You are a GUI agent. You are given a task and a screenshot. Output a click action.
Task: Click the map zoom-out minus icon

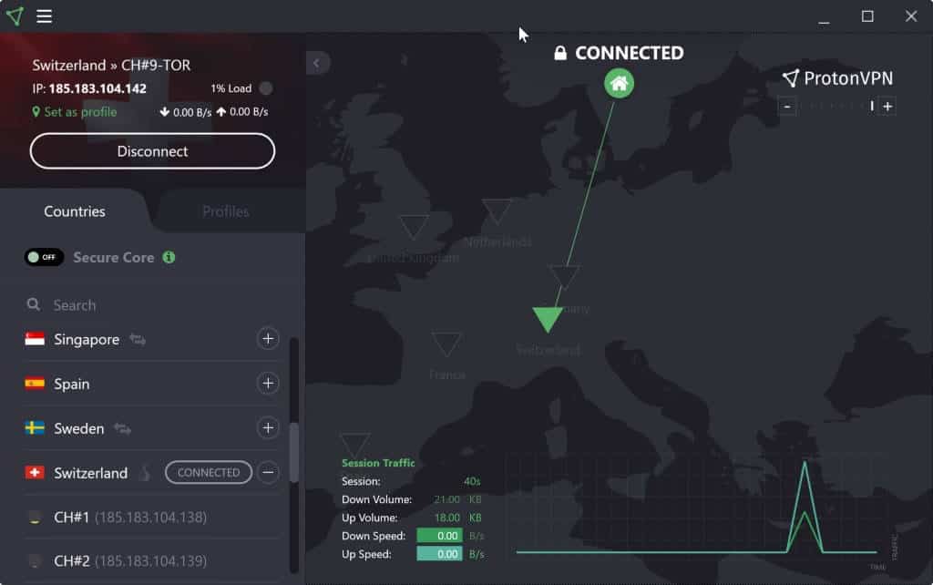click(787, 107)
